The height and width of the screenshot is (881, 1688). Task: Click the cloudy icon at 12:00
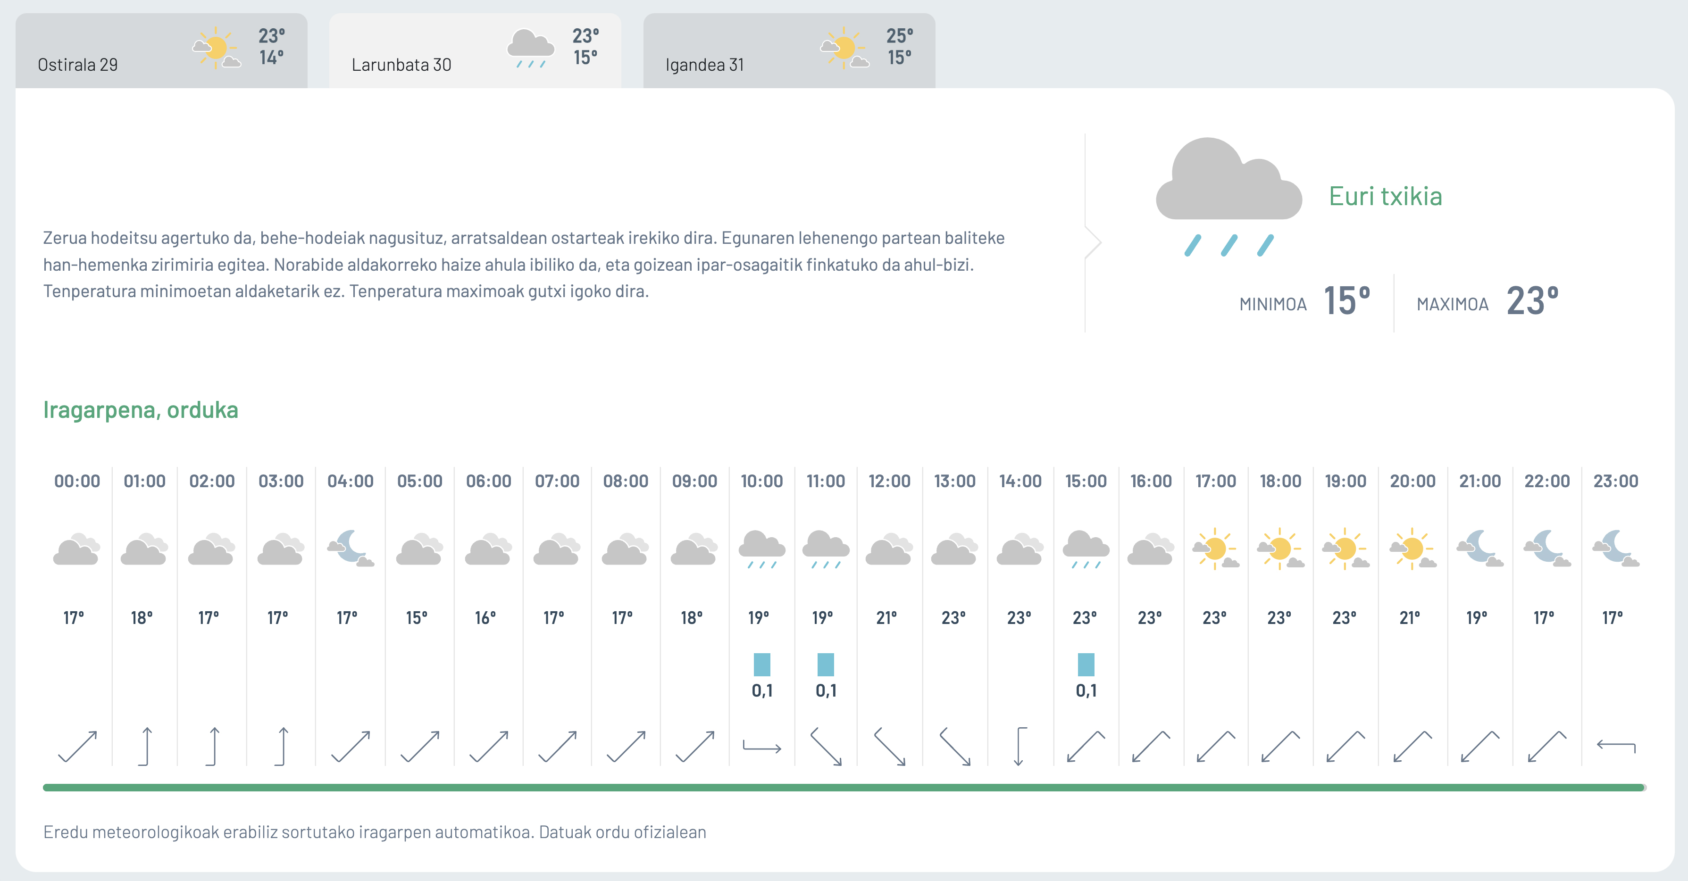click(x=890, y=549)
